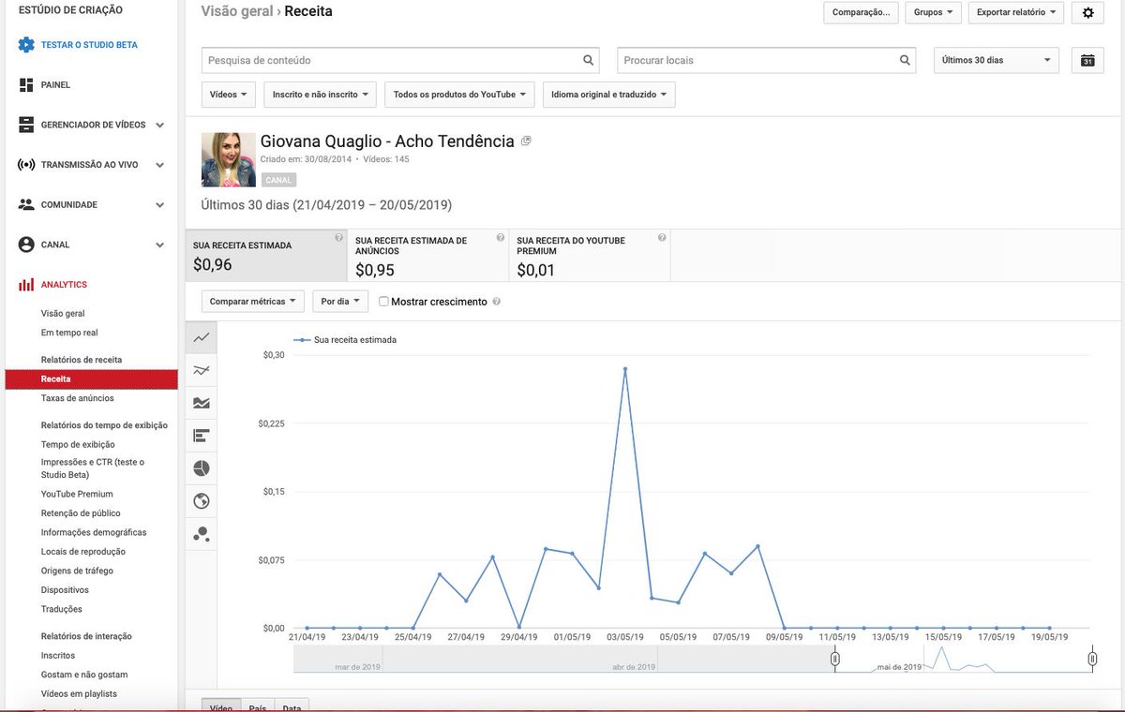The height and width of the screenshot is (712, 1125).
Task: Open the calendar date picker icon
Action: click(x=1087, y=60)
